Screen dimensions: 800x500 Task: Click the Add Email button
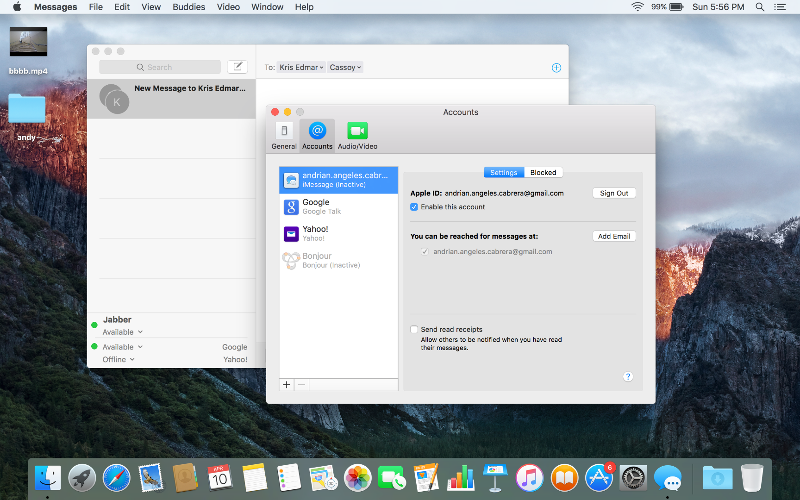614,236
